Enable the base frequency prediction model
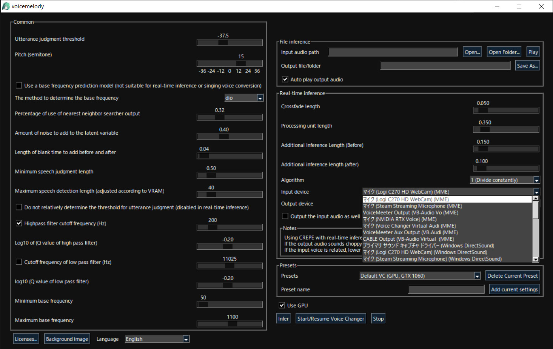The image size is (553, 349). 19,85
